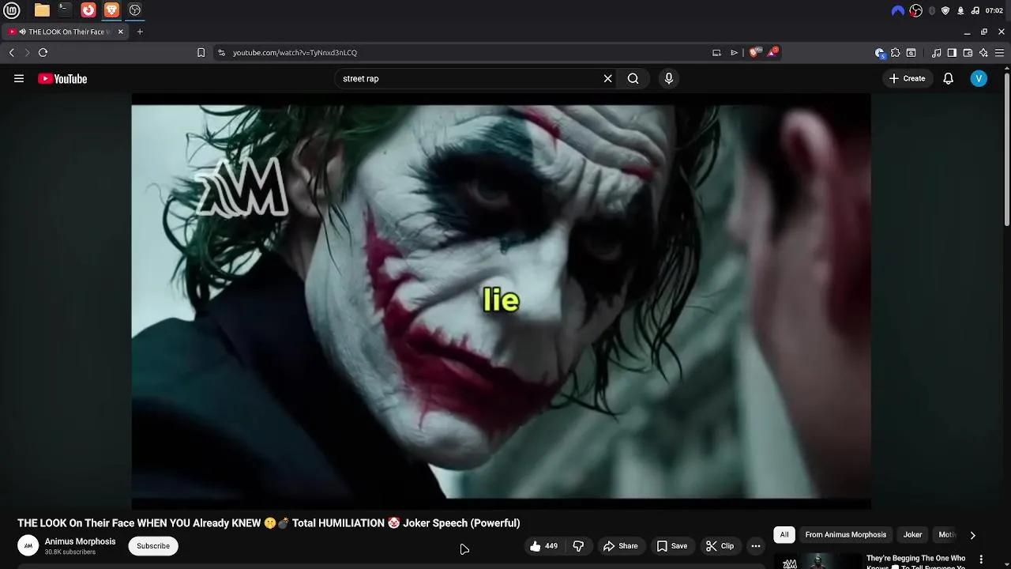Click the youtube.com address bar URL
The image size is (1011, 569).
[x=295, y=52]
